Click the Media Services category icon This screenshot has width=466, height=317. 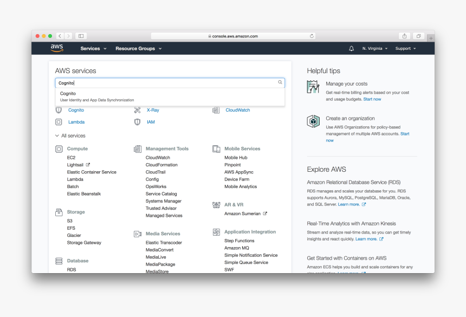(138, 234)
